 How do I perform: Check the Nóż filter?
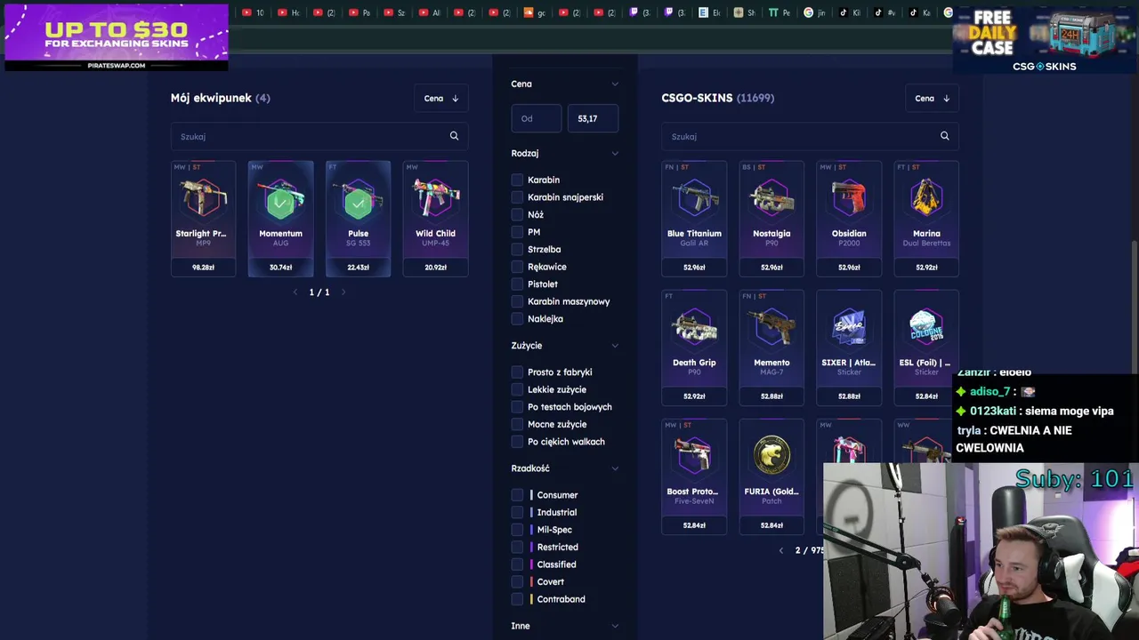click(517, 214)
